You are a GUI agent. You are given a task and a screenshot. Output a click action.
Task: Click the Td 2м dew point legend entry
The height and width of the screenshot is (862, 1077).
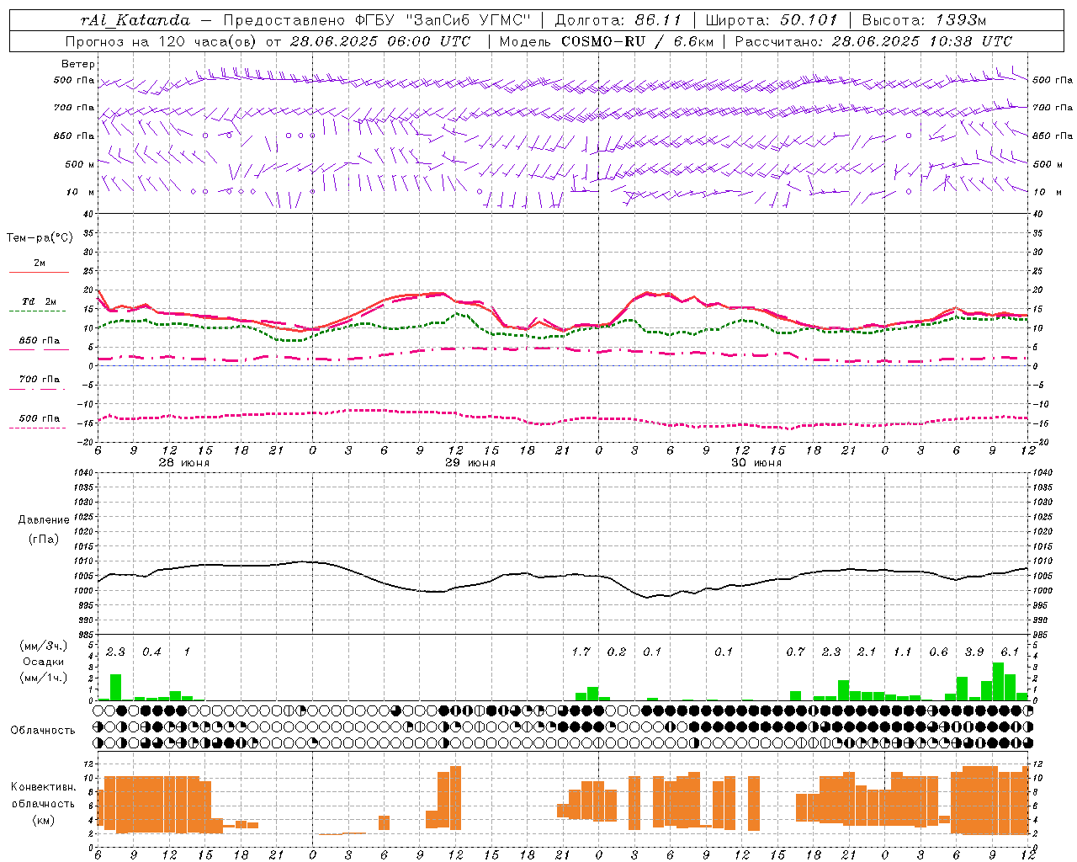point(40,301)
